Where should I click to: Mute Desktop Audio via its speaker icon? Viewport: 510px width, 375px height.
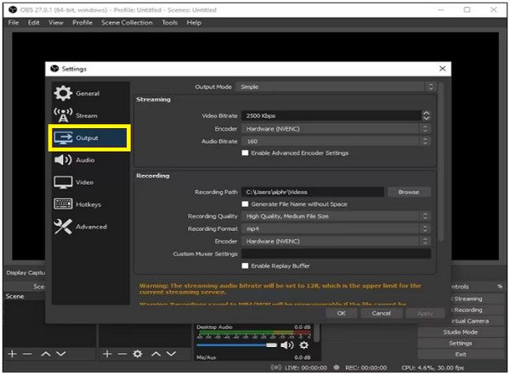(x=287, y=345)
